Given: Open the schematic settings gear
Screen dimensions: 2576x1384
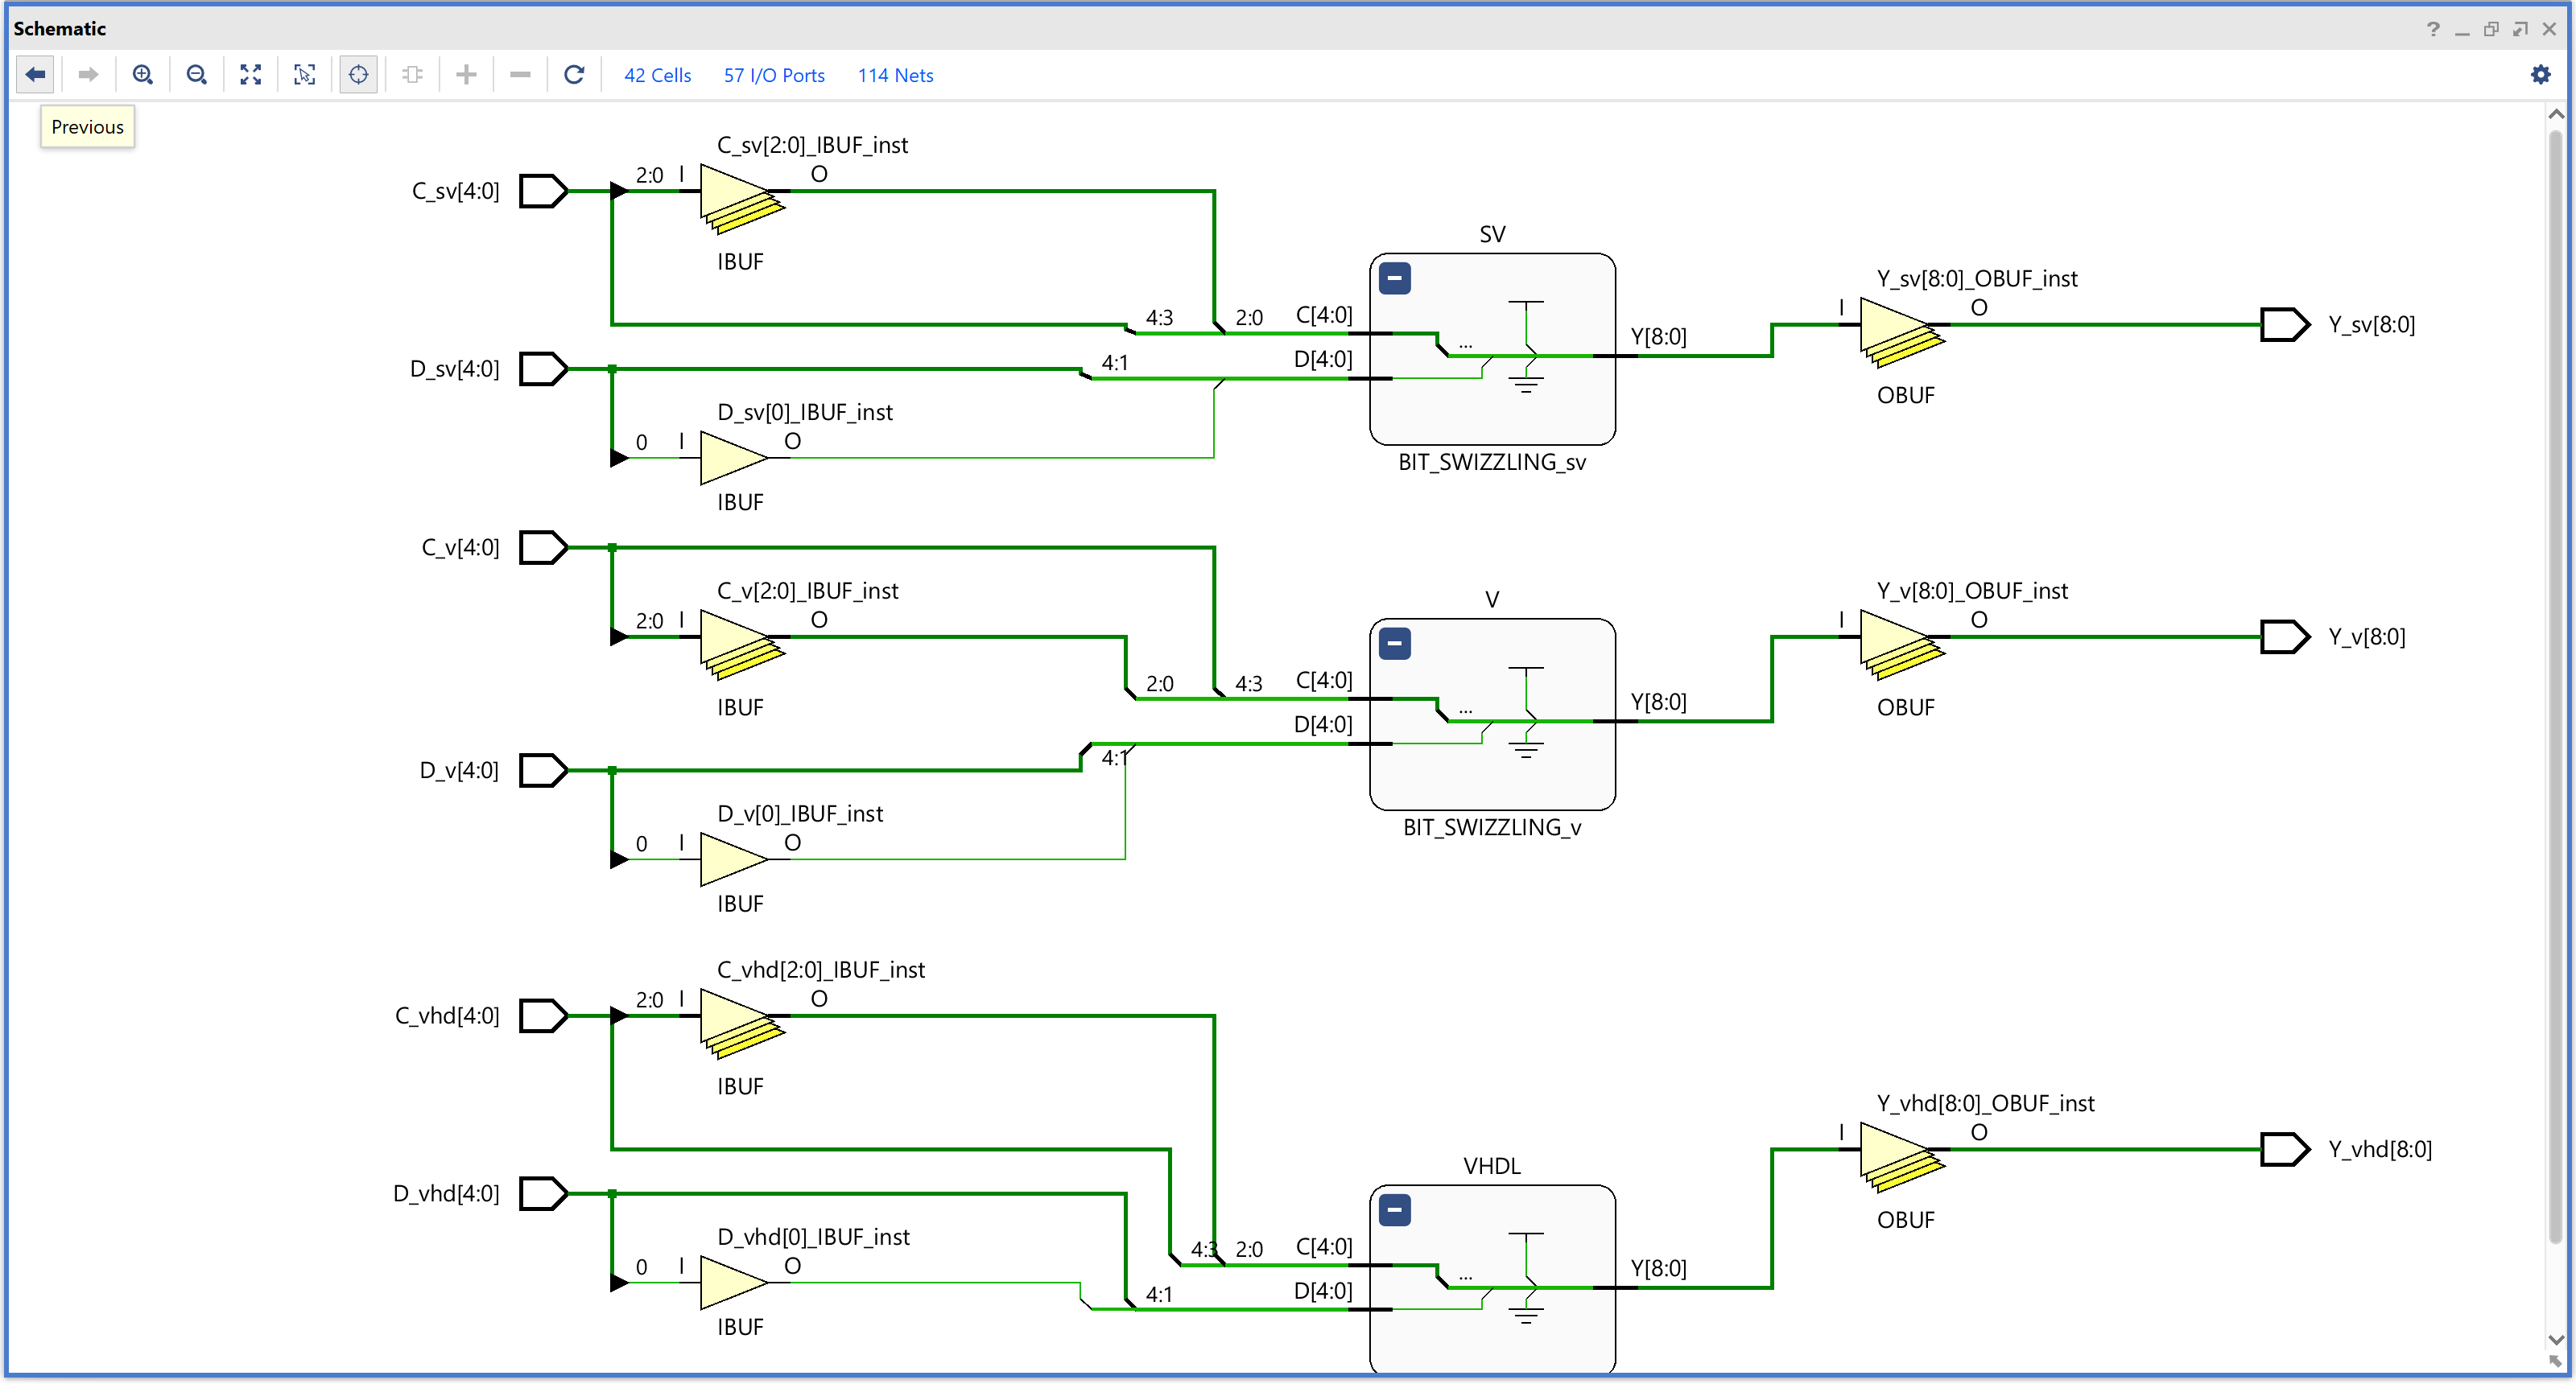Looking at the screenshot, I should coord(2541,75).
